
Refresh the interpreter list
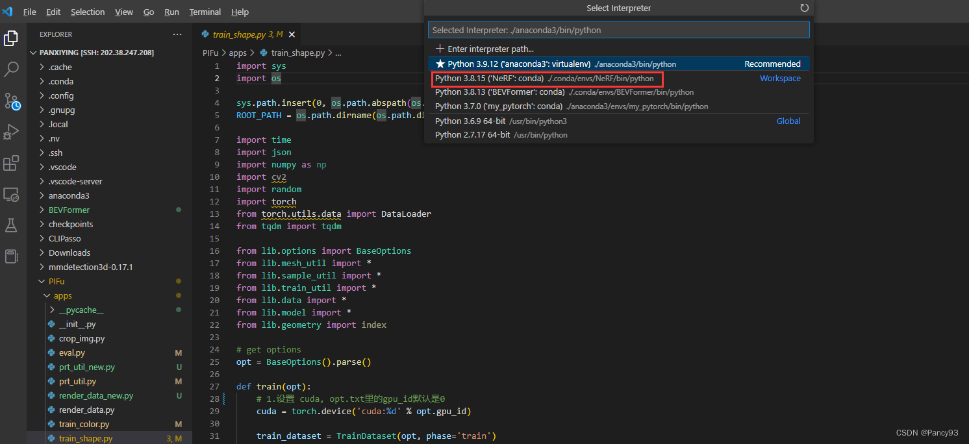(x=804, y=8)
